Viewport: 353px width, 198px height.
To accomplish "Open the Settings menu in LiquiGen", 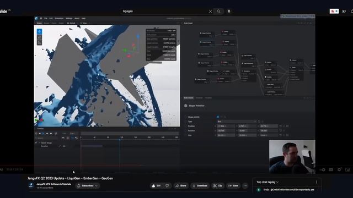I will (x=69, y=18).
